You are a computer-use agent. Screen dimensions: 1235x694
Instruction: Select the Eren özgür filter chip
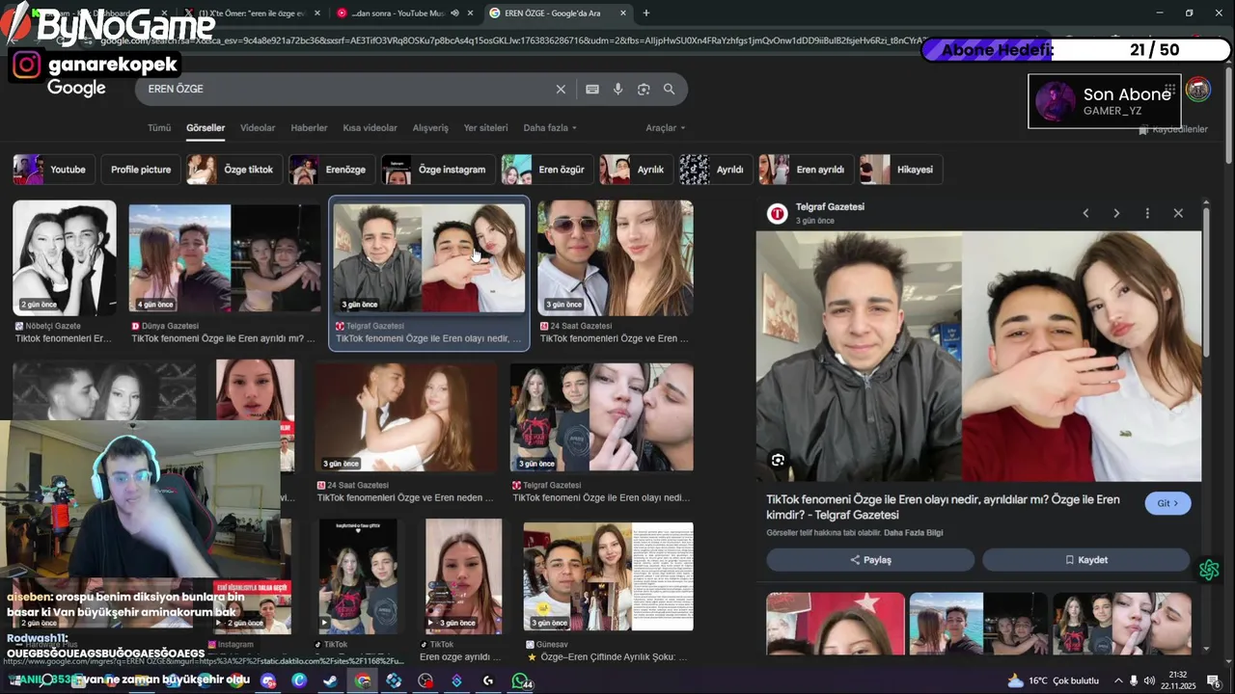pyautogui.click(x=548, y=170)
